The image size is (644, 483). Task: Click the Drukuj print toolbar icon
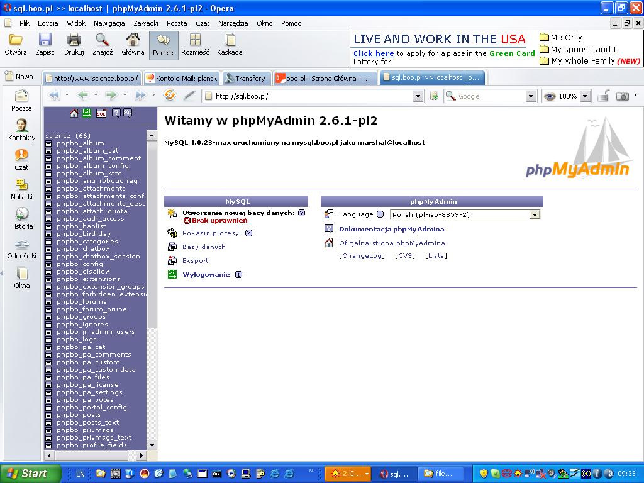(x=74, y=45)
